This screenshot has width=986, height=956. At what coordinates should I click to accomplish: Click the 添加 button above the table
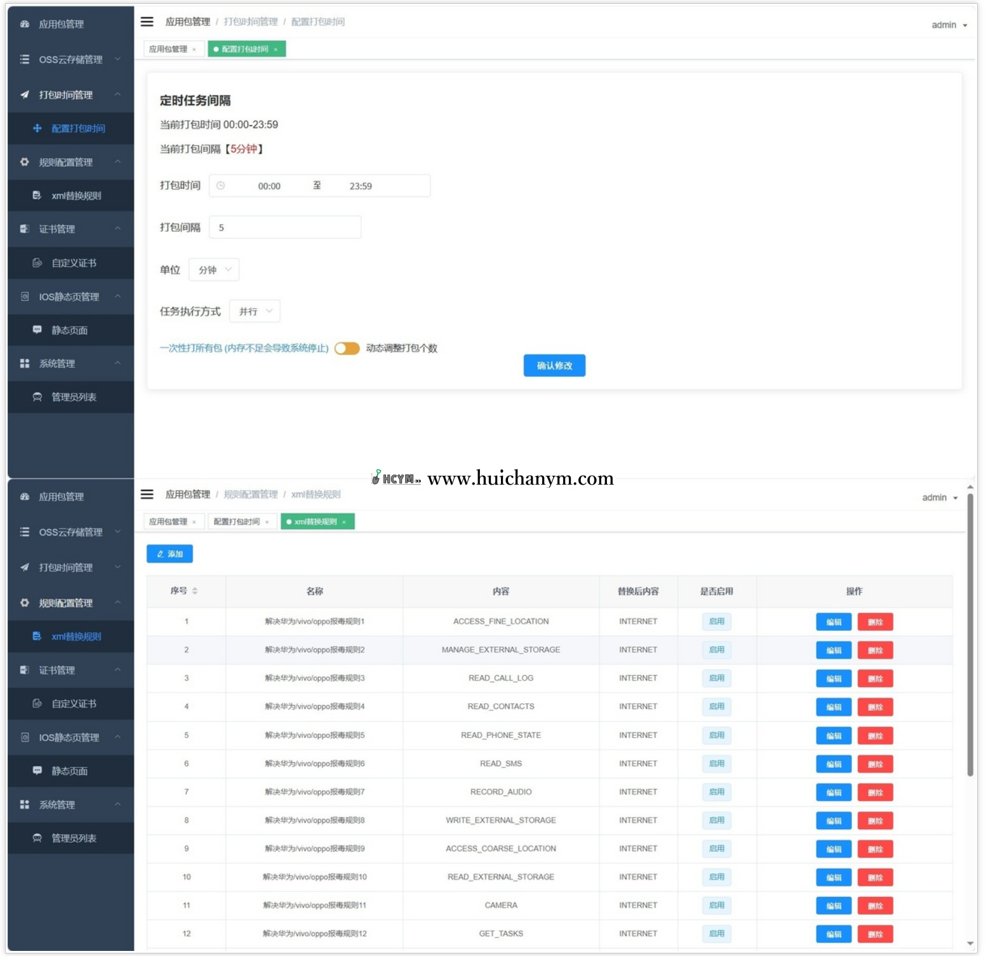pyautogui.click(x=170, y=554)
